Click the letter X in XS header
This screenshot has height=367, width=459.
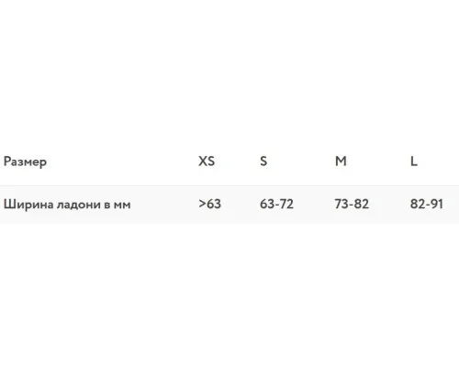[203, 161]
